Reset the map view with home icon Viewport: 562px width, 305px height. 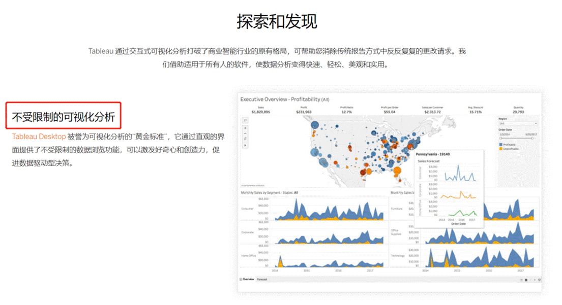point(245,139)
